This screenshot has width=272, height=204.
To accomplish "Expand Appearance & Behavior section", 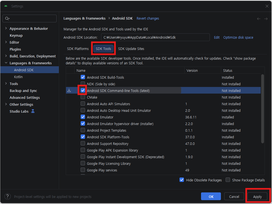I will tap(6, 28).
